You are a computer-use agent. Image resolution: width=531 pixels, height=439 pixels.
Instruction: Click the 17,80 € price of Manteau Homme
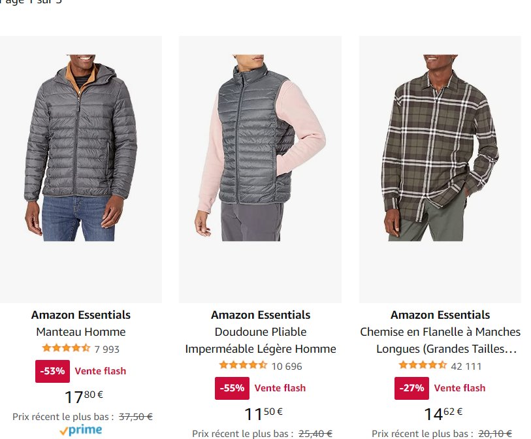(84, 397)
